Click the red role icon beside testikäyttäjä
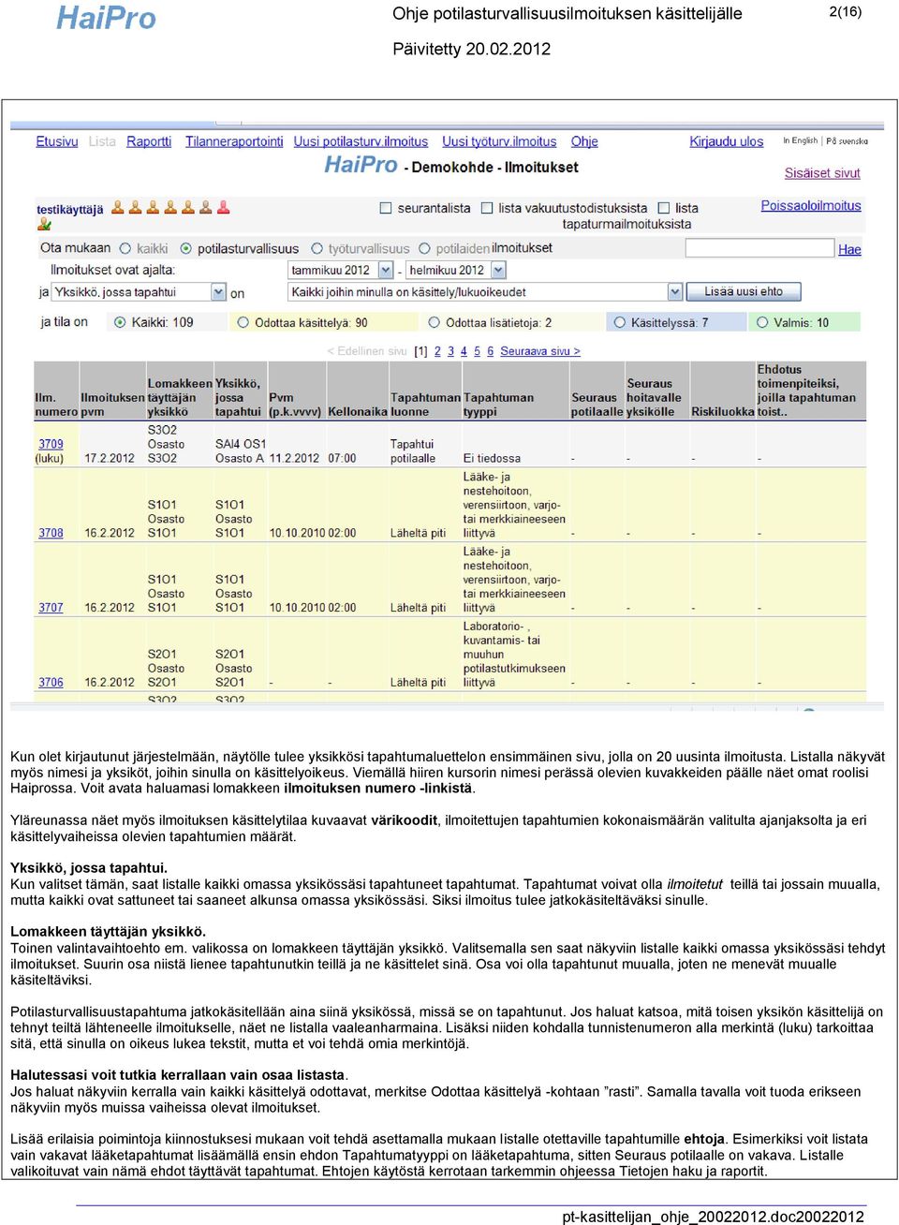 click(224, 208)
